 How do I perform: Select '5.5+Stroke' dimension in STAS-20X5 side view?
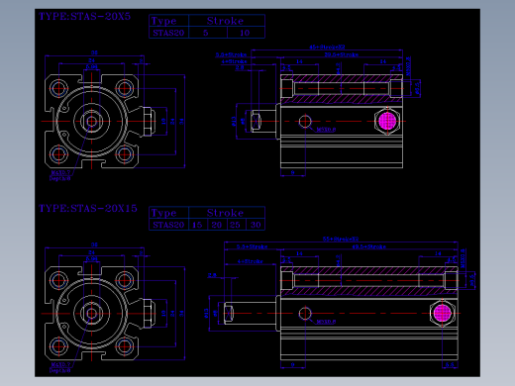click(231, 54)
